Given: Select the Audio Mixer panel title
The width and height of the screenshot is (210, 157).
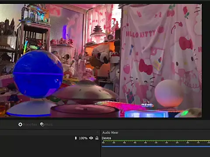Looking at the screenshot, I should (x=110, y=133).
